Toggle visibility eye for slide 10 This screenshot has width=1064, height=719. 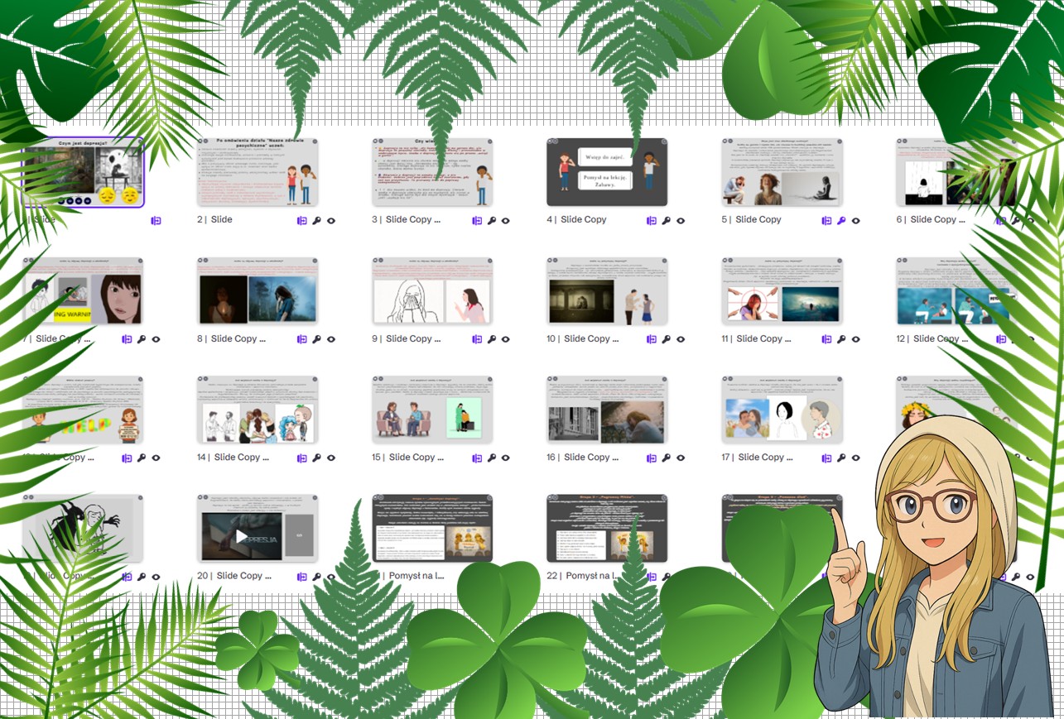point(681,339)
